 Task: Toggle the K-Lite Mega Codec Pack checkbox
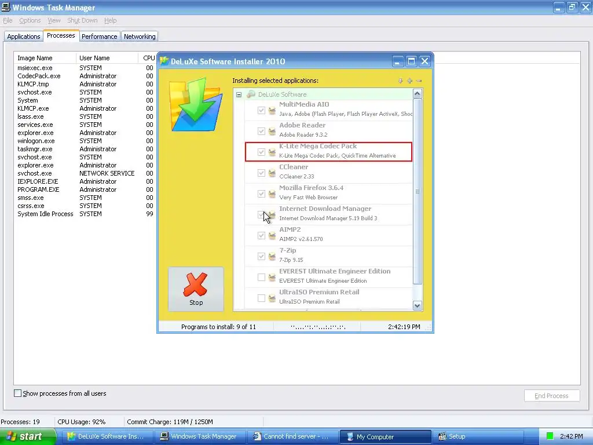(261, 152)
